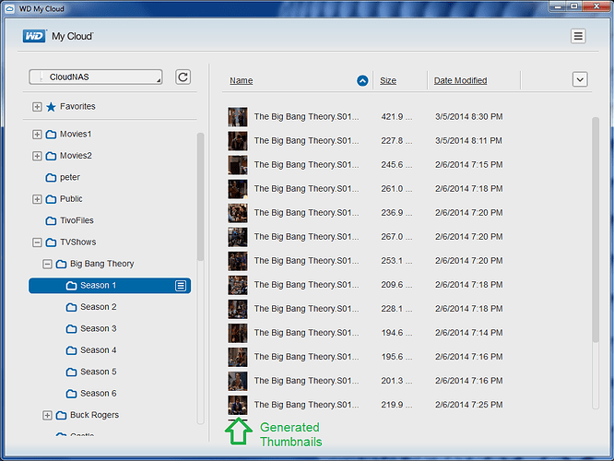This screenshot has width=614, height=461.
Task: Click the WD logo
Action: click(34, 36)
